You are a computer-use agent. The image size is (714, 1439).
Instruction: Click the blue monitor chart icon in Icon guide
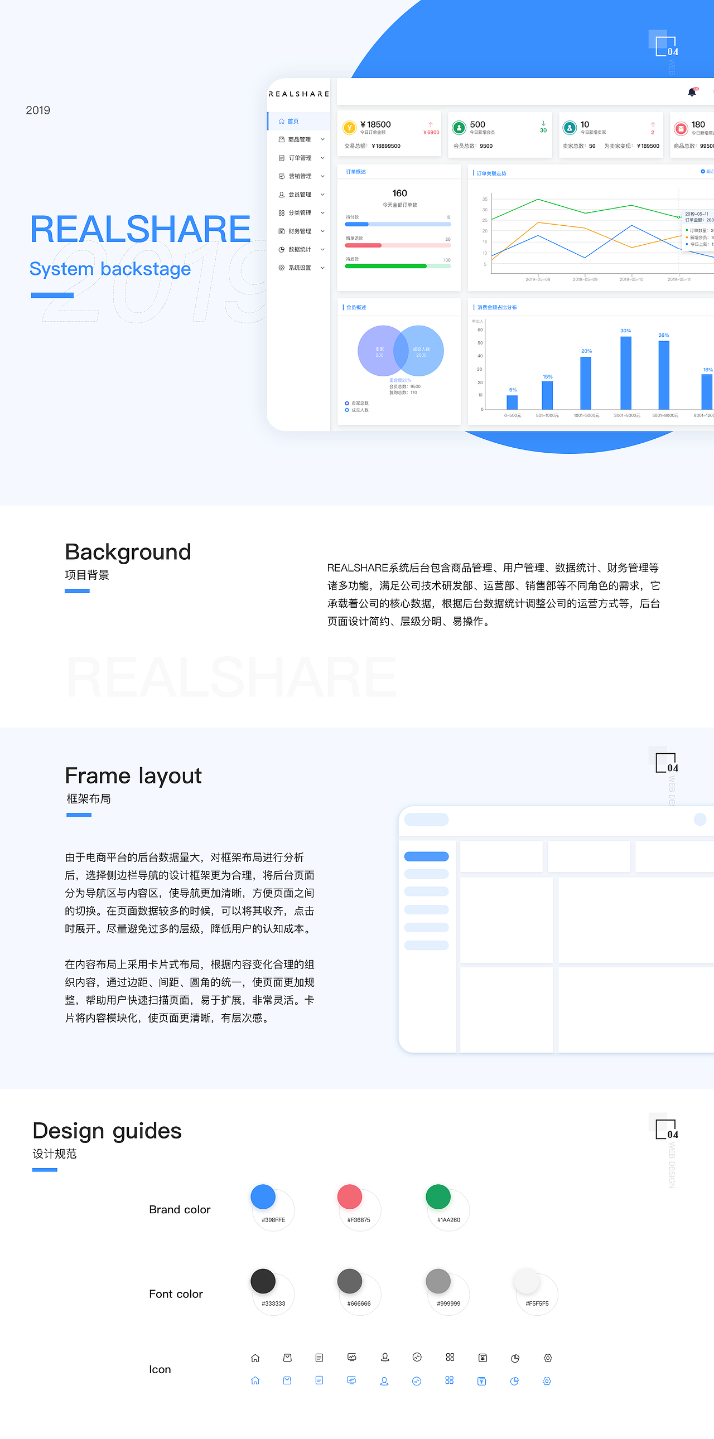pyautogui.click(x=351, y=1380)
